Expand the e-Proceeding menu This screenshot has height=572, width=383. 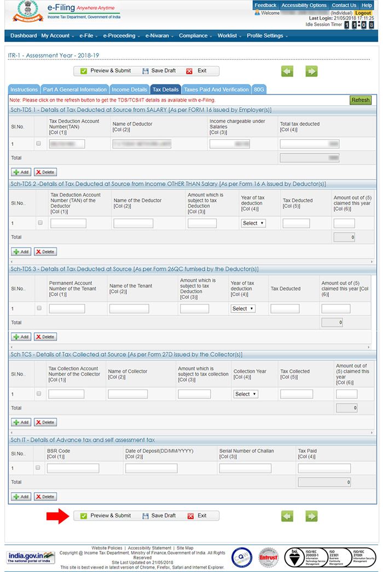coord(121,36)
